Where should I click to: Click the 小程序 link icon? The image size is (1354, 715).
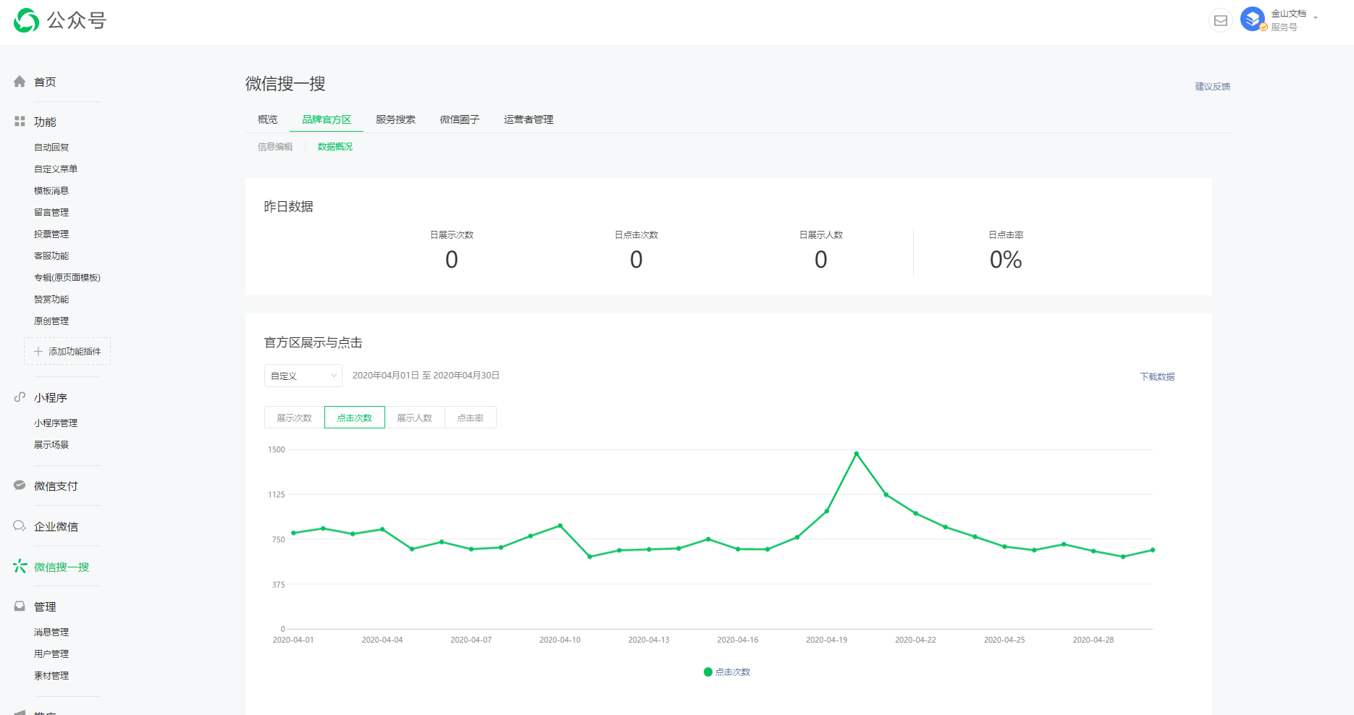coord(20,397)
